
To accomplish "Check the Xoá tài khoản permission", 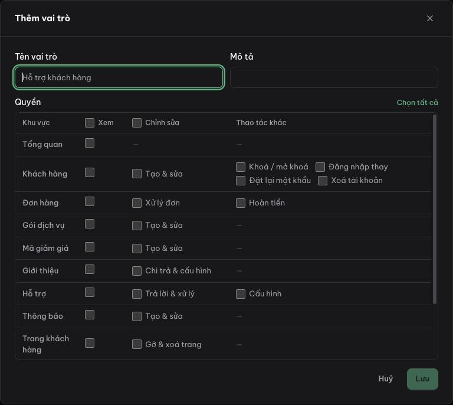I will [323, 181].
